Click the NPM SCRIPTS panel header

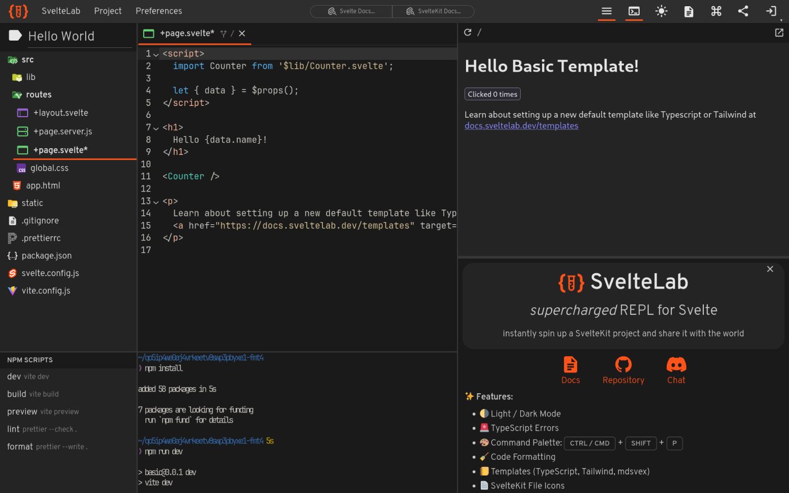68,359
